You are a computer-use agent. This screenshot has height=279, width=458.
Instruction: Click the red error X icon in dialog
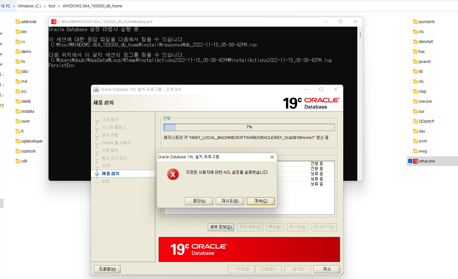(x=173, y=174)
